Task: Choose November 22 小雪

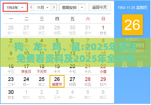Action: point(103,69)
